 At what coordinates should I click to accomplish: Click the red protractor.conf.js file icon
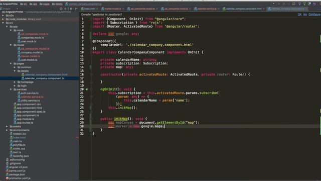(7, 178)
